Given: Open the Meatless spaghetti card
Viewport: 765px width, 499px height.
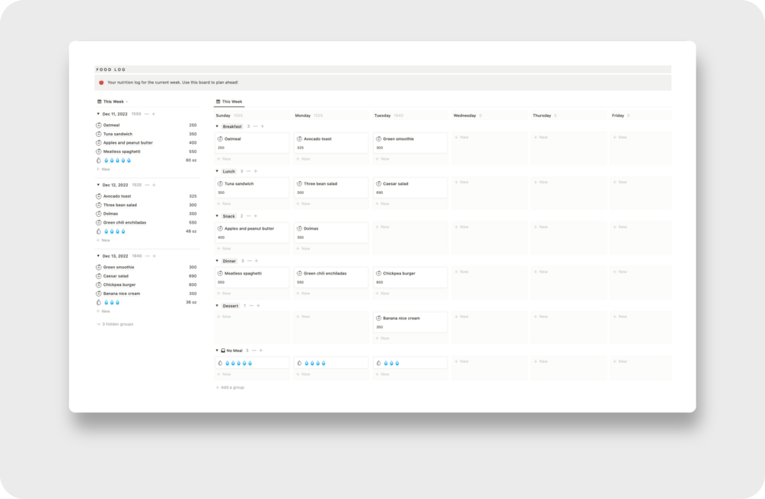Looking at the screenshot, I should click(x=252, y=278).
